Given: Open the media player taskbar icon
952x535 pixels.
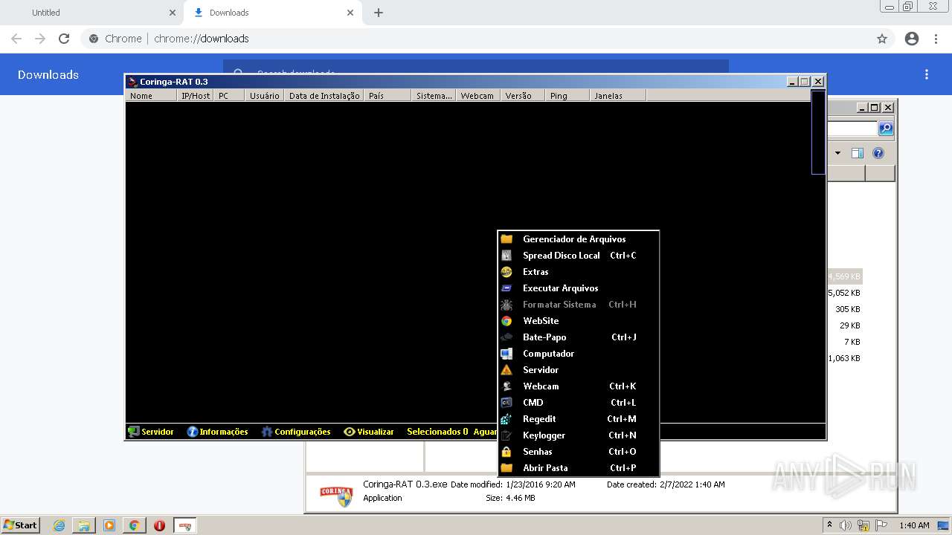Looking at the screenshot, I should [109, 525].
